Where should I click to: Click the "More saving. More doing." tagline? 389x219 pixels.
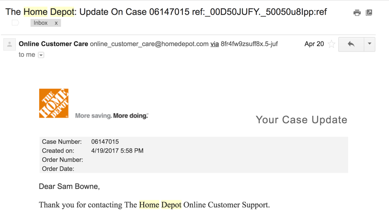(112, 116)
